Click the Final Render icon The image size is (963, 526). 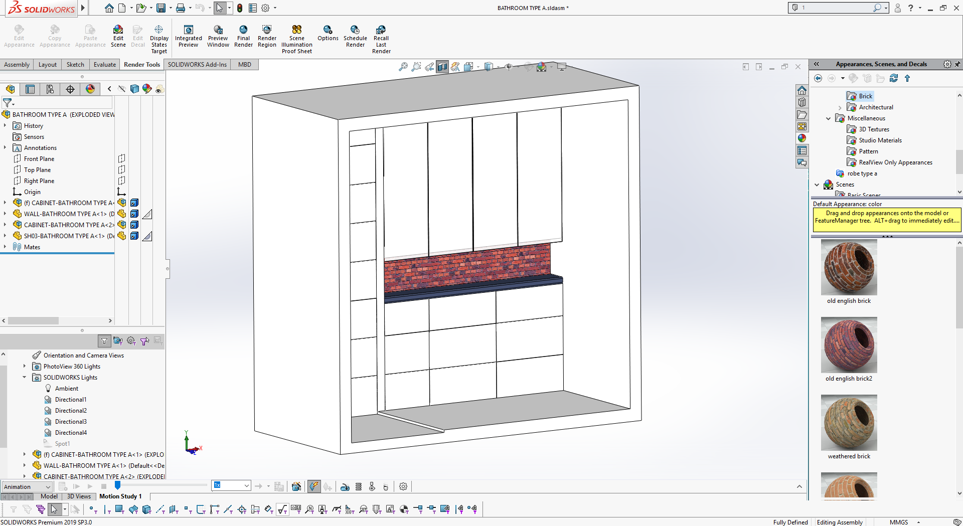click(x=243, y=30)
